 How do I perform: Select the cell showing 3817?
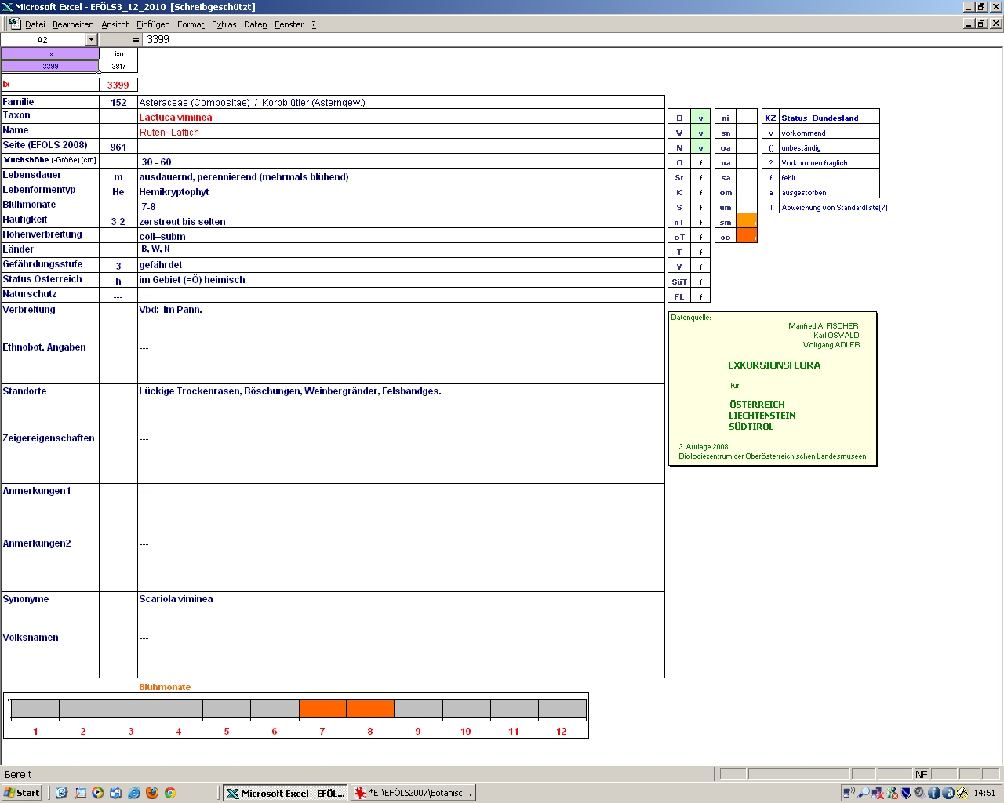(118, 66)
